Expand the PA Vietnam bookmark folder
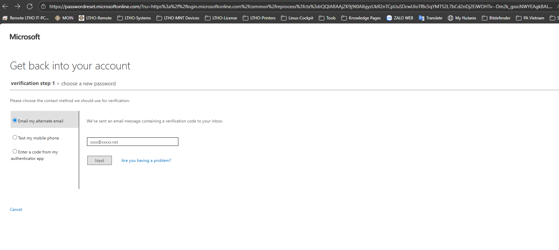This screenshot has width=559, height=250. [530, 18]
